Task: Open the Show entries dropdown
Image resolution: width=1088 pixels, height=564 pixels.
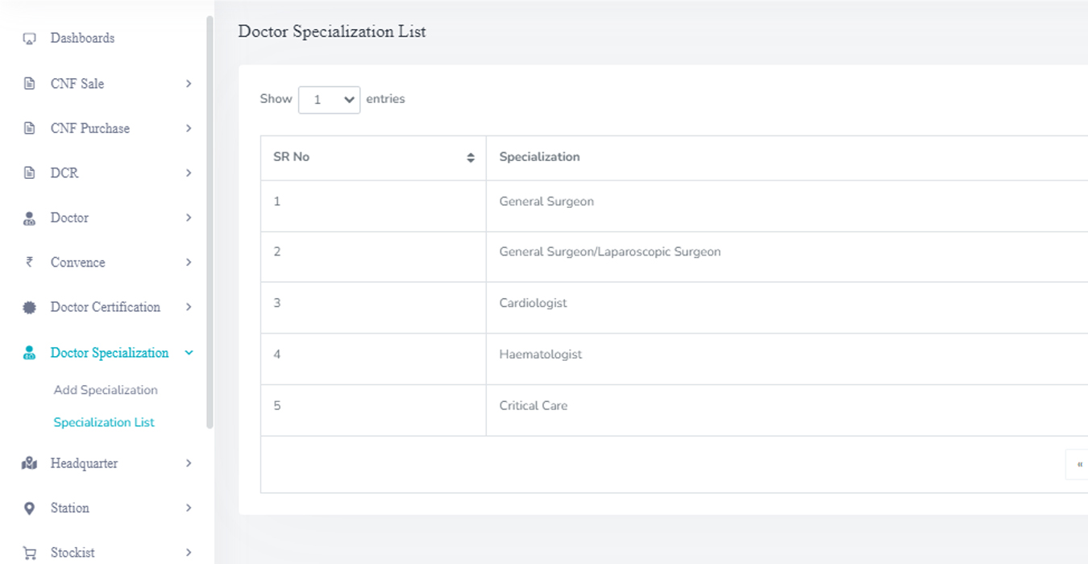Action: [x=329, y=100]
